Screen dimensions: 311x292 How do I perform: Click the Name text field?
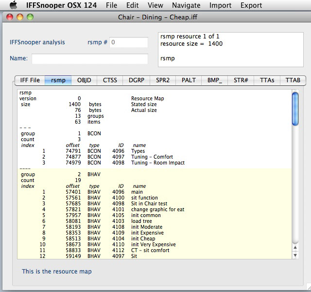click(x=90, y=59)
